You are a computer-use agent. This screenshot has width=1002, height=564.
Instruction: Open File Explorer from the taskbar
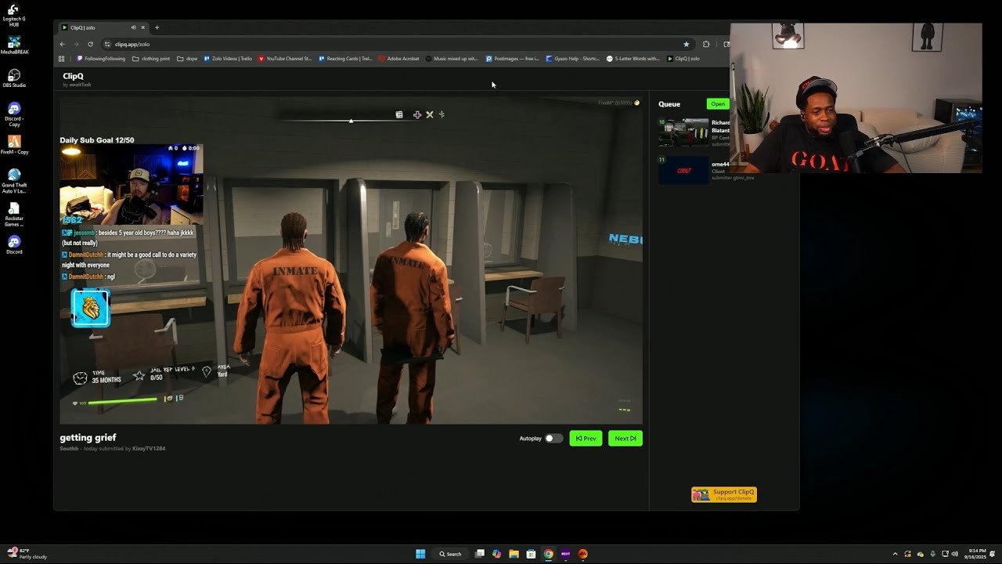(514, 554)
